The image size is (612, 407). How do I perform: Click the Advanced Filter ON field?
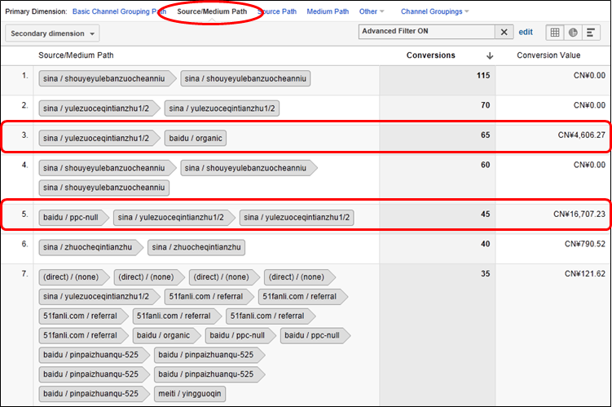pyautogui.click(x=425, y=32)
